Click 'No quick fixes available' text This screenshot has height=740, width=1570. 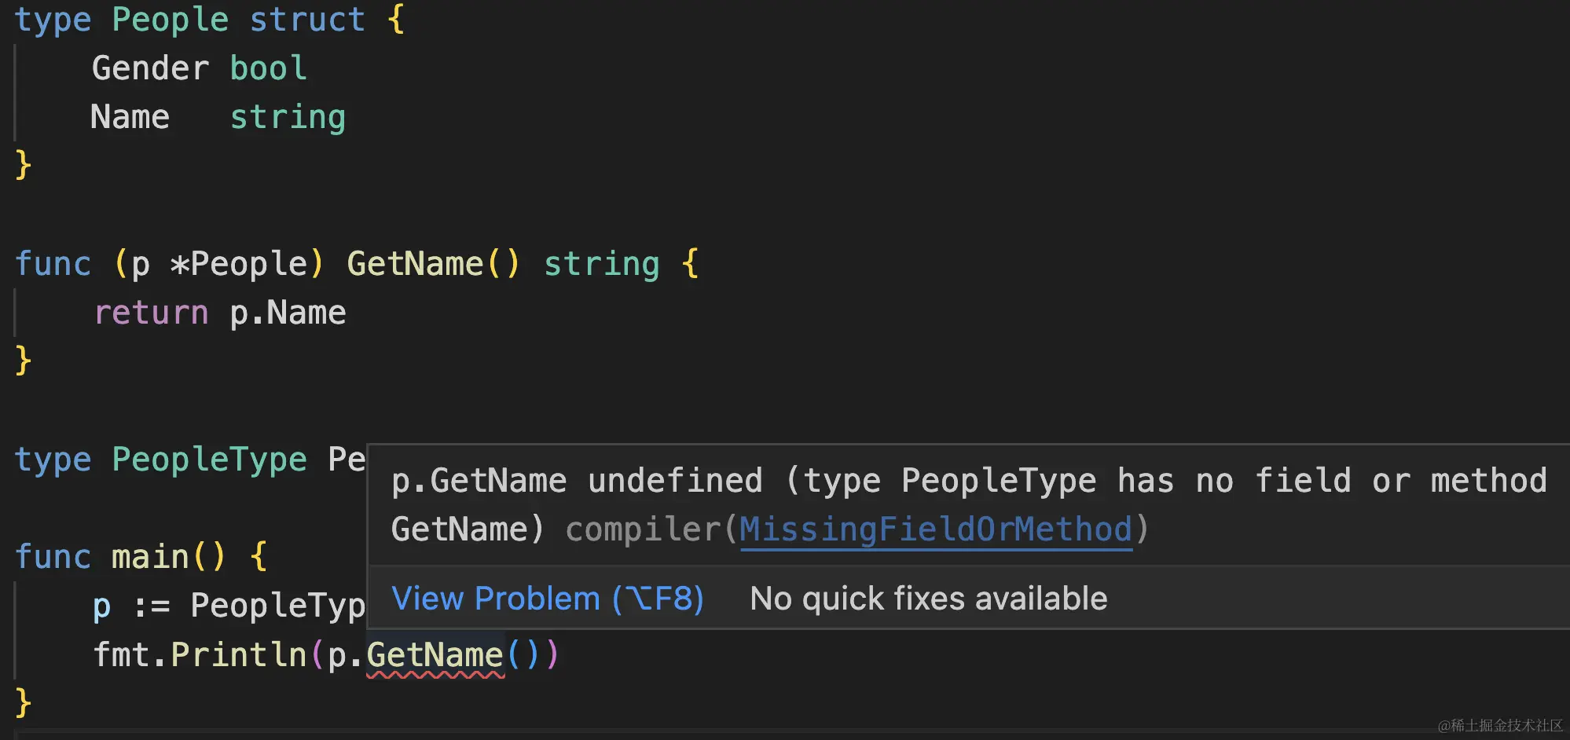pos(929,599)
